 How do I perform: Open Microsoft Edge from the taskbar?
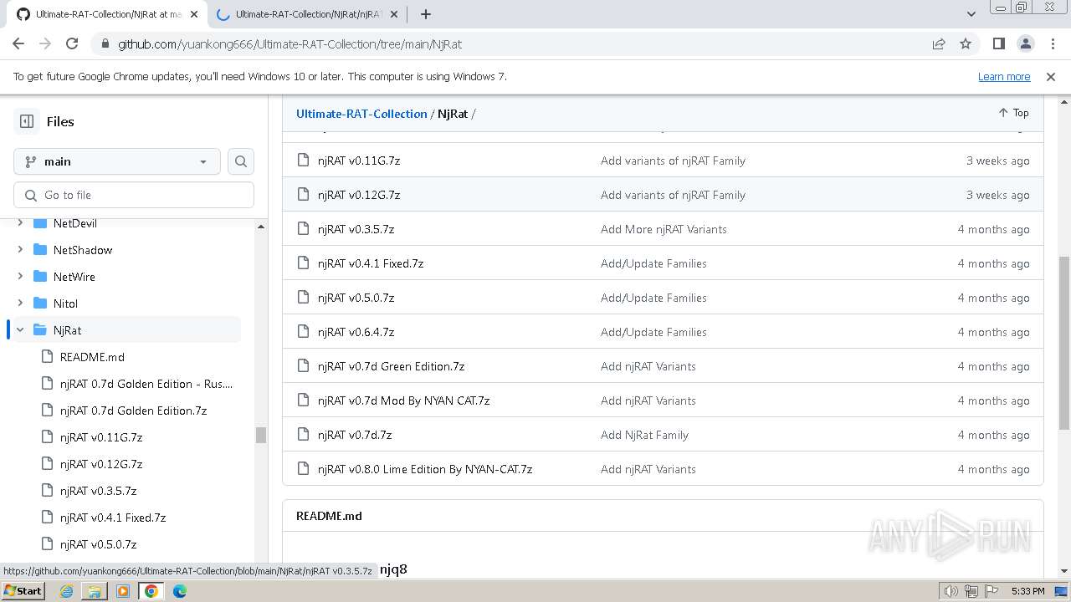click(x=180, y=591)
